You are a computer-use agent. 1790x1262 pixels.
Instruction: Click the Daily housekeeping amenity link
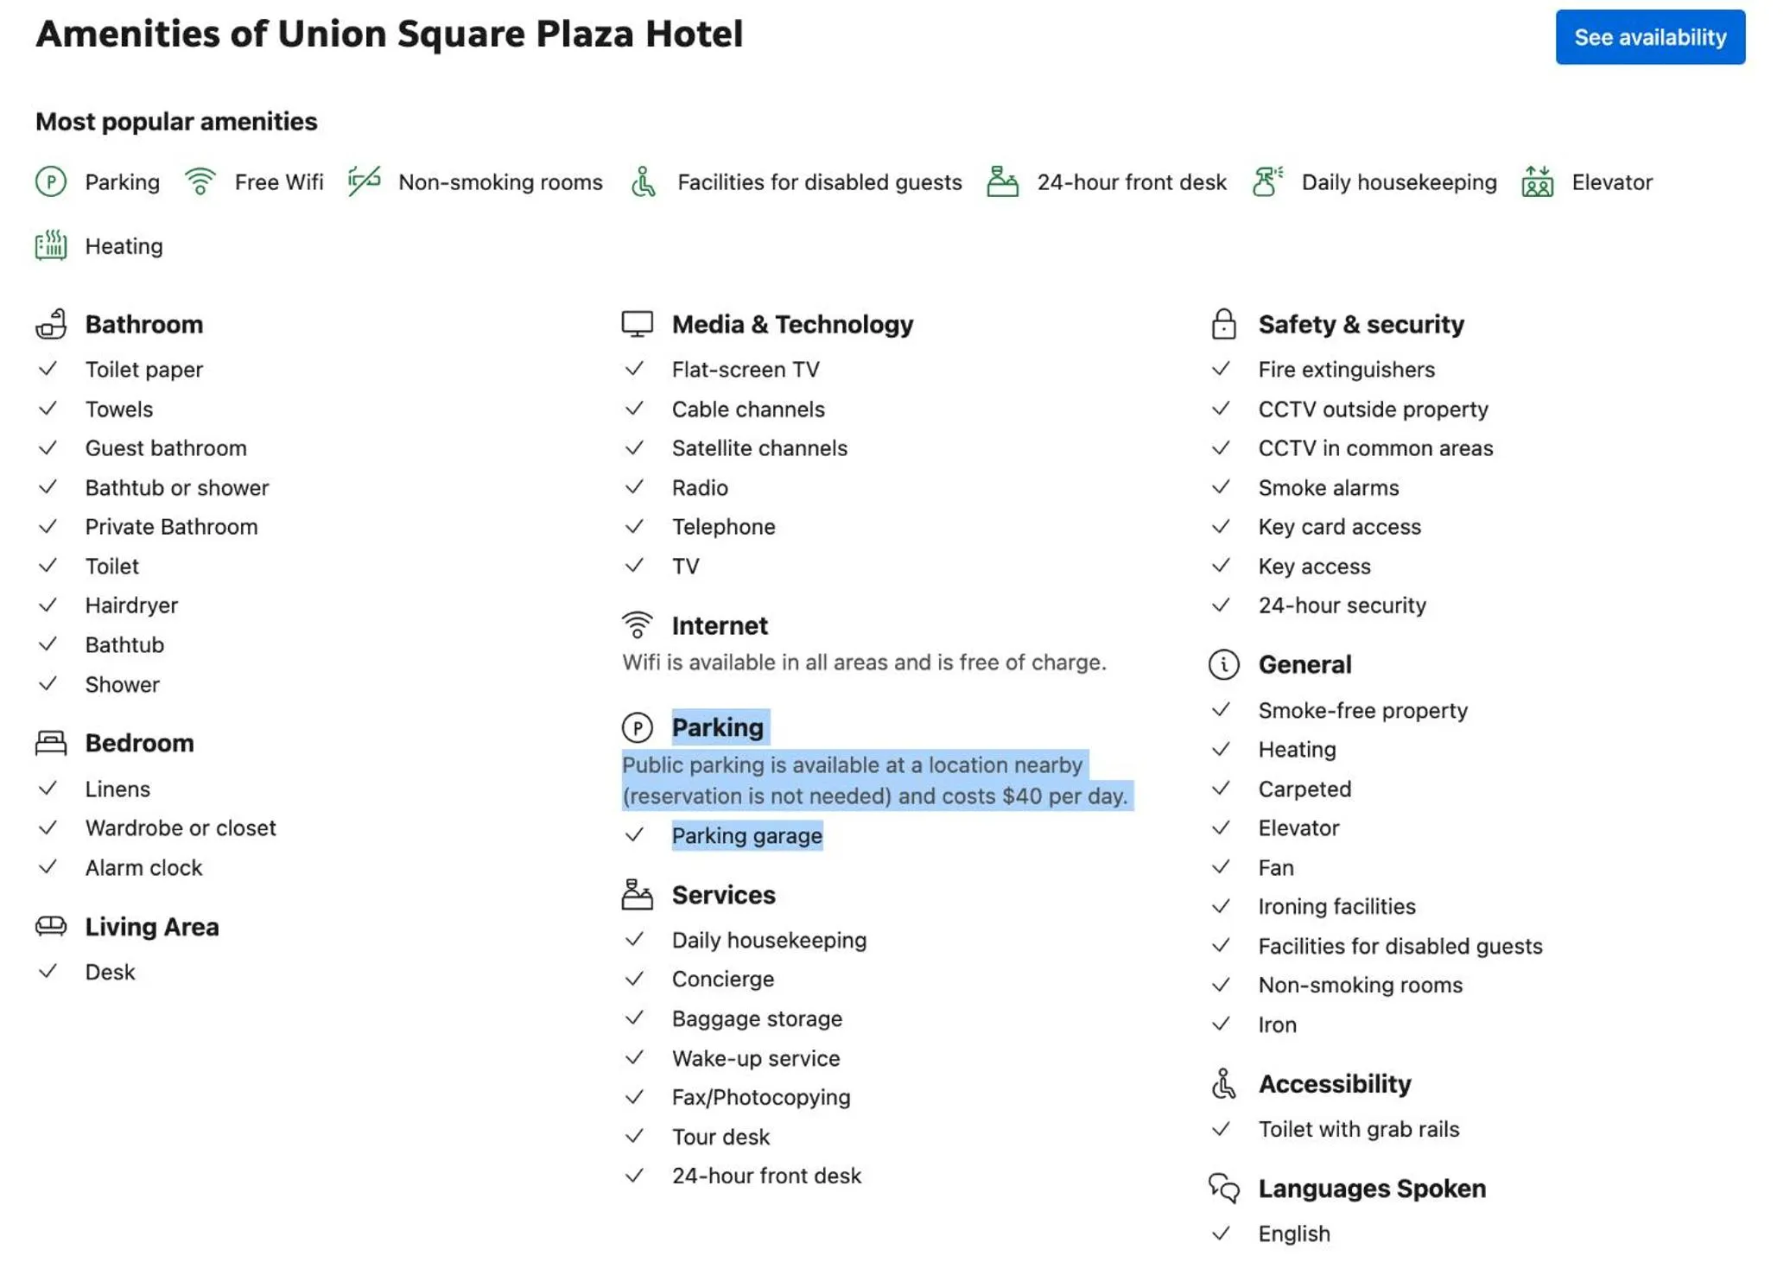1399,182
